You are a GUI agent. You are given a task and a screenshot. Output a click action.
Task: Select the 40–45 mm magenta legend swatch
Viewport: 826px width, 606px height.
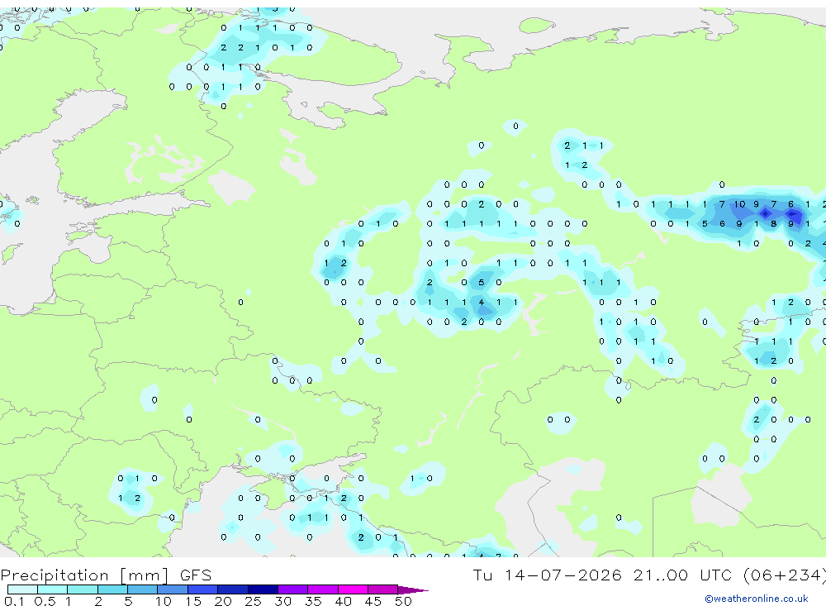pos(353,589)
